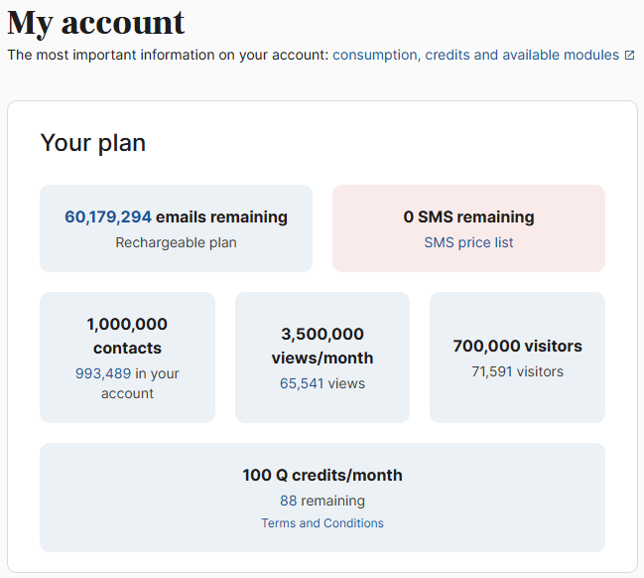Click the external link icon after modules
The image size is (644, 578).
pos(630,55)
